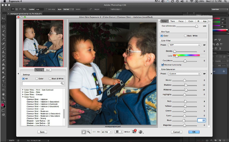Select the Eyedropper tool
The image size is (229, 142).
(x=3, y=39)
